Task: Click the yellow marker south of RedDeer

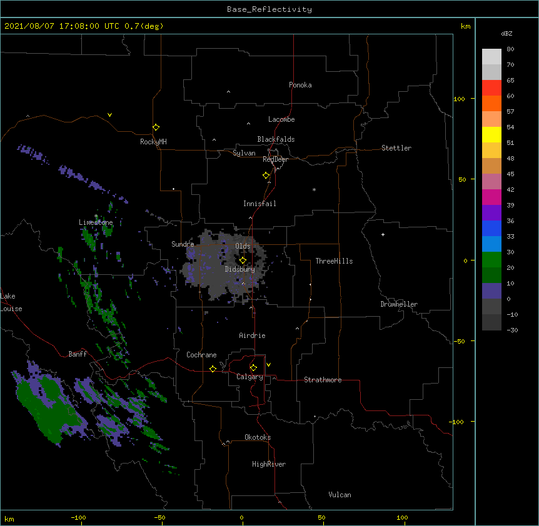Action: point(266,176)
